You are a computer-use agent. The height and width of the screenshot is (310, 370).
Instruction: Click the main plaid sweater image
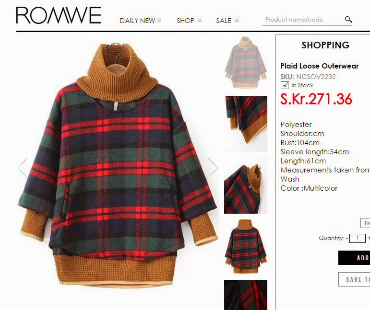(118, 165)
